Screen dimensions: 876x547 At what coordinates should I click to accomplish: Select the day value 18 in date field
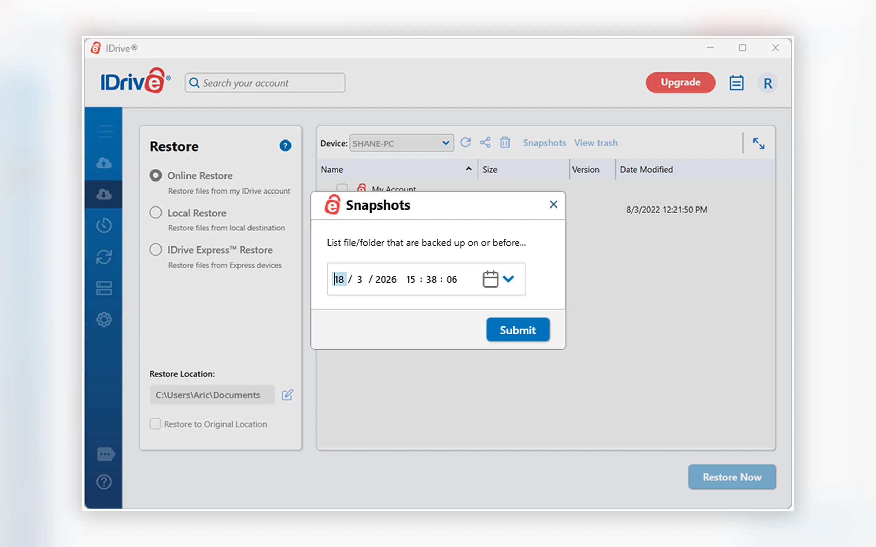pos(339,279)
